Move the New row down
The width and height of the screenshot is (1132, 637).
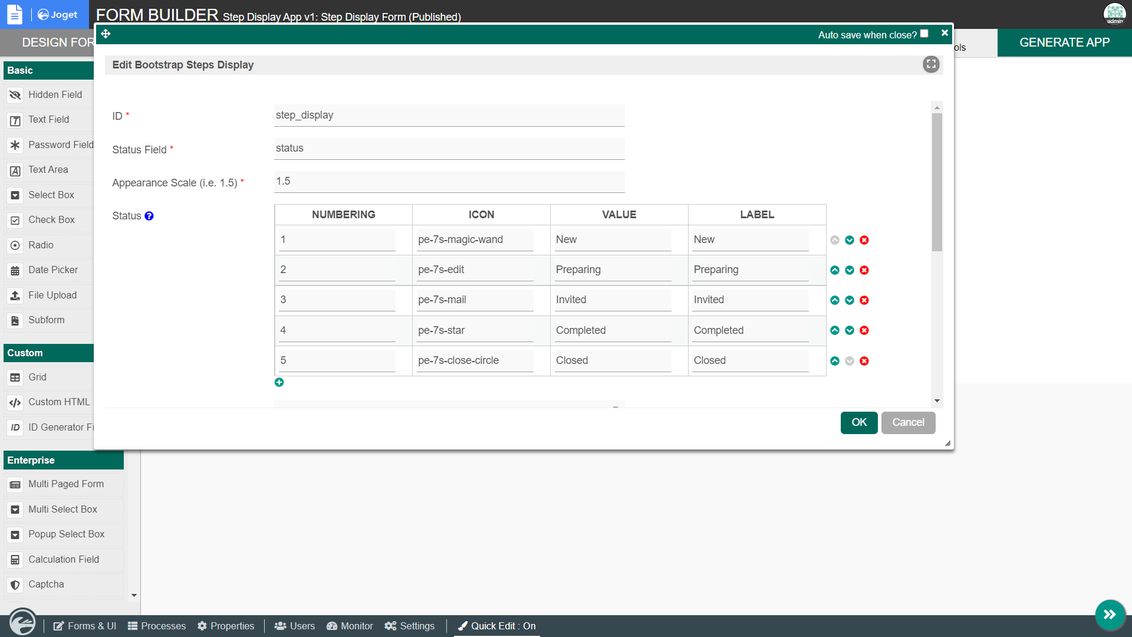coord(850,240)
